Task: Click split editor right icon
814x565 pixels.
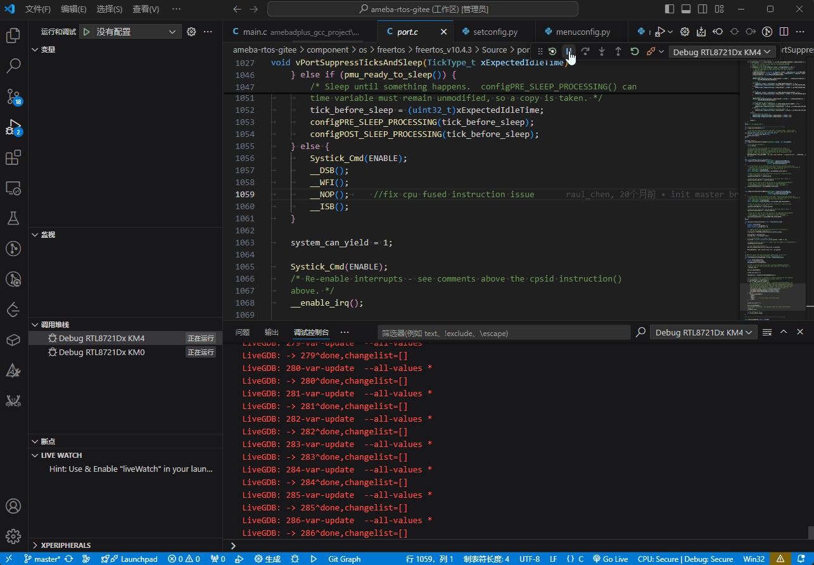Action: tap(784, 32)
